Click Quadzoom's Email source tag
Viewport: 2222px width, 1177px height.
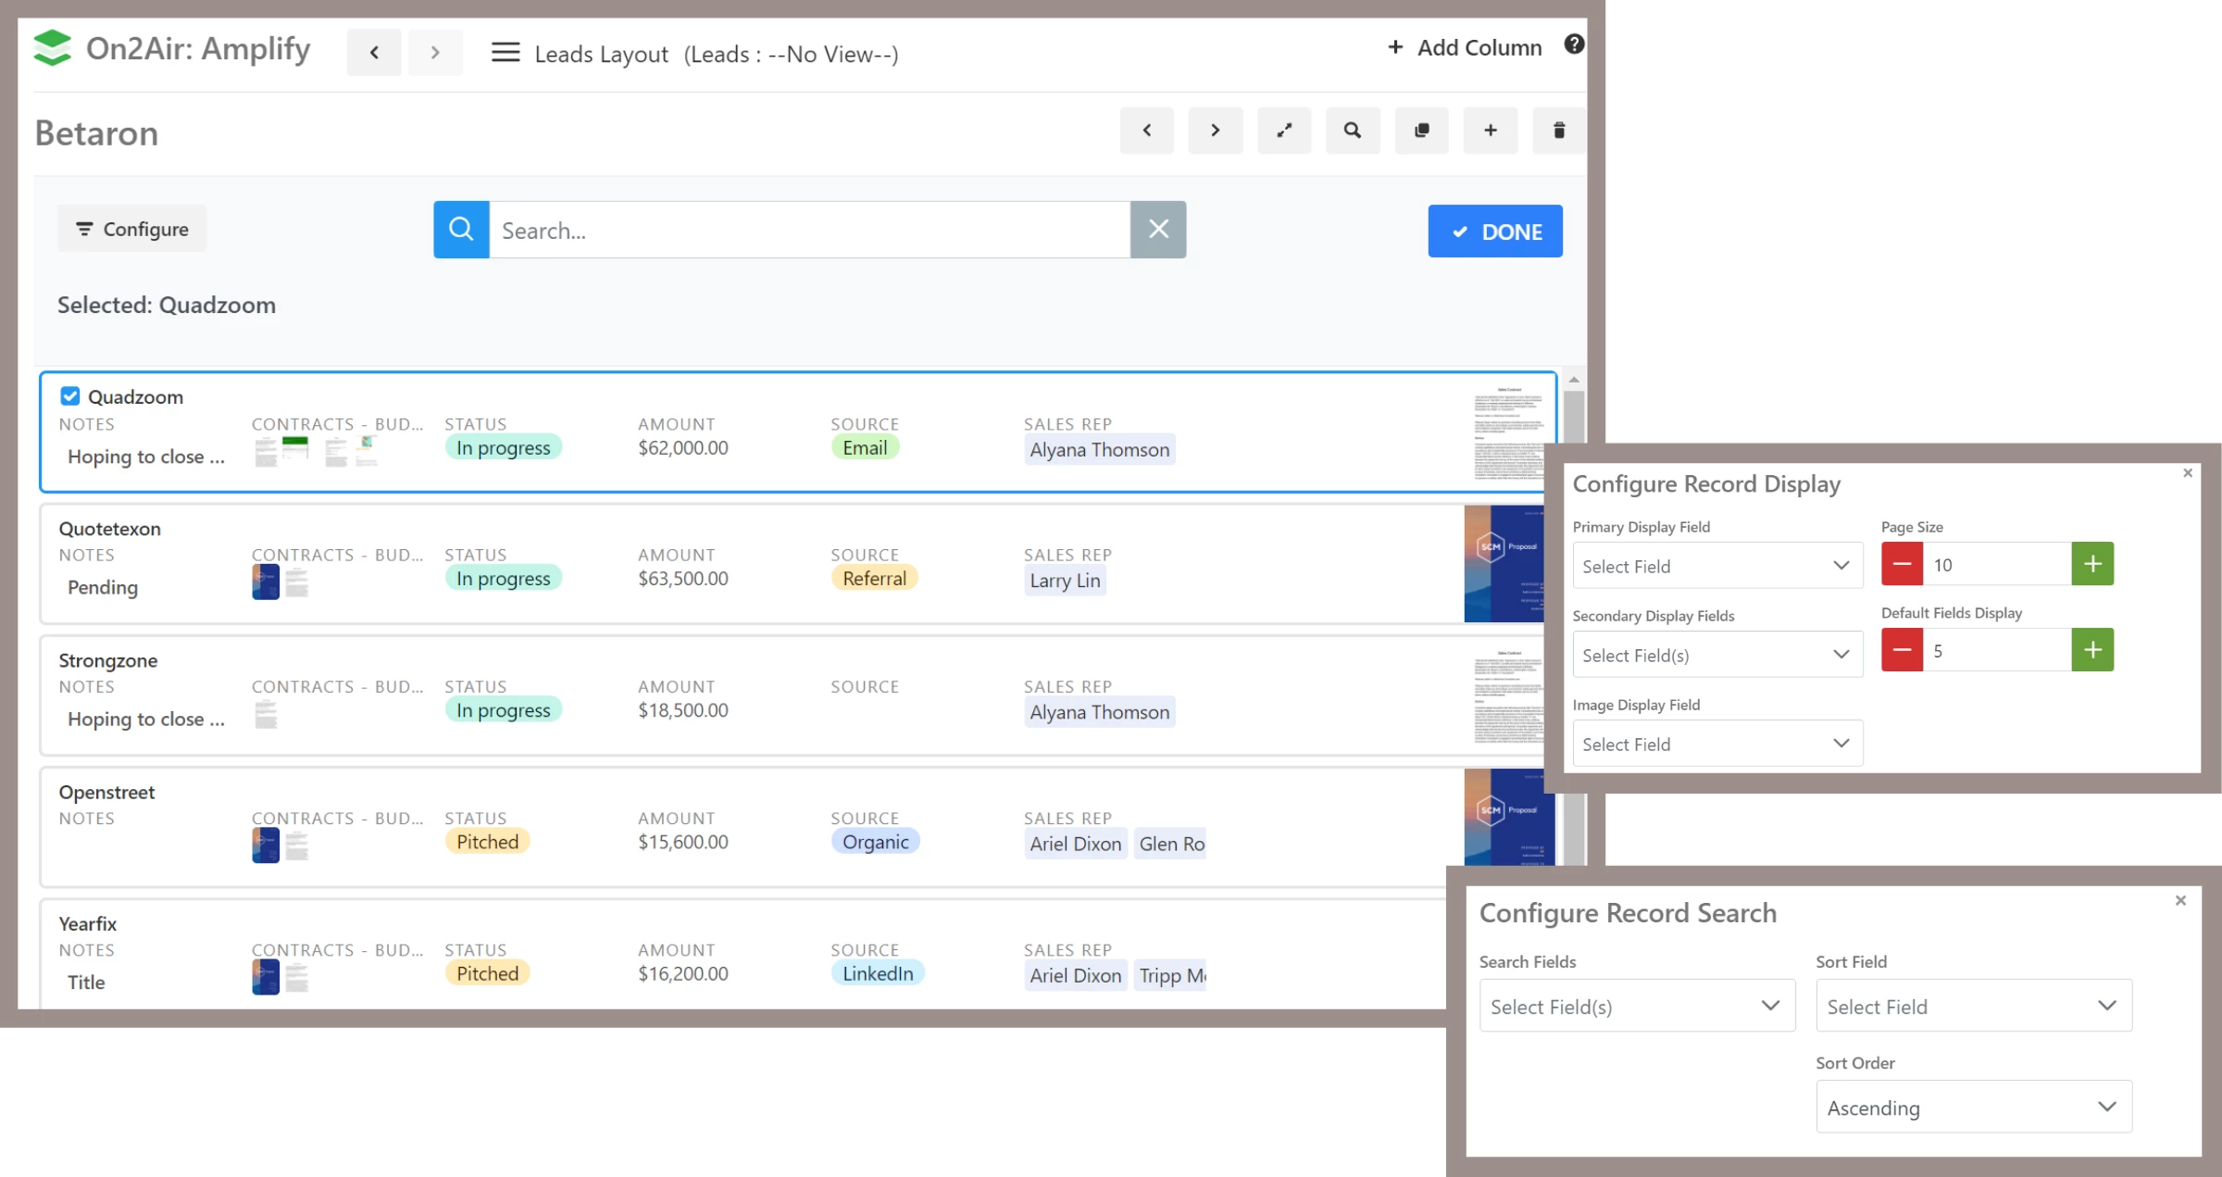[865, 447]
